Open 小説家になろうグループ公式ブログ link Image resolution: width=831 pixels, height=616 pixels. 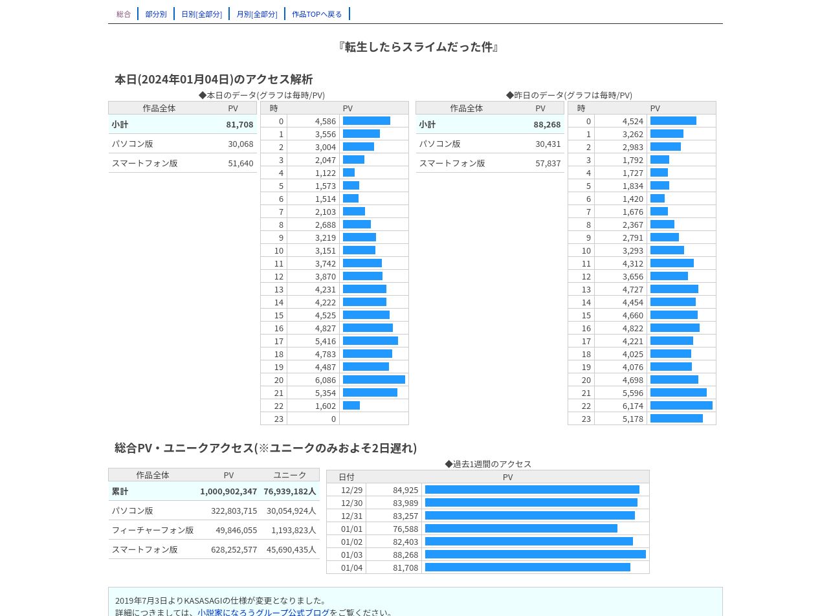point(263,612)
